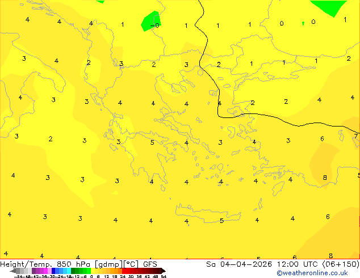The width and height of the screenshot is (360, 278).
Task: Click the '[gdmp][°C]' units label
Action: click(116, 264)
